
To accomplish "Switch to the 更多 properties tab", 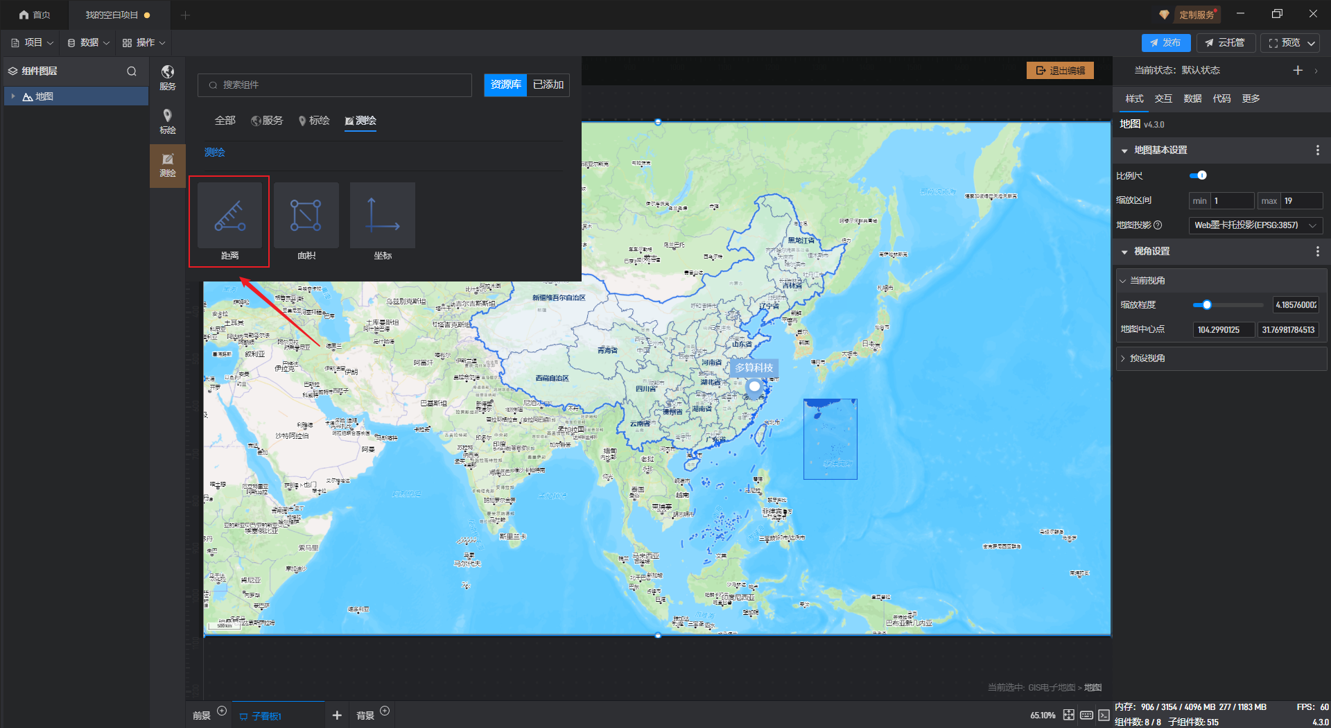I will [1251, 98].
